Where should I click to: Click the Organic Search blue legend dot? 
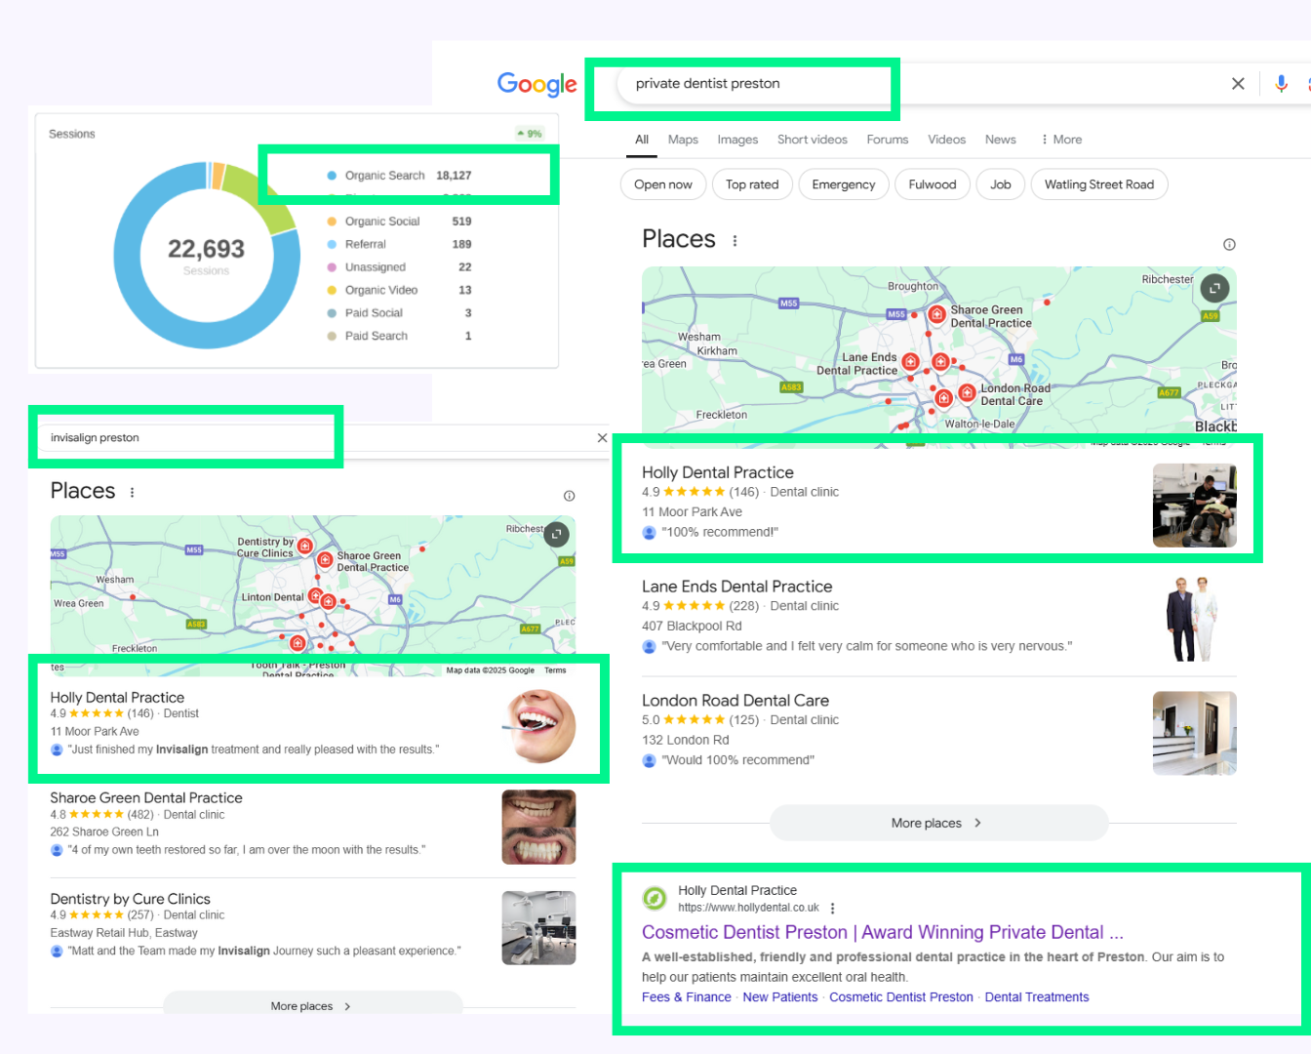pos(332,176)
